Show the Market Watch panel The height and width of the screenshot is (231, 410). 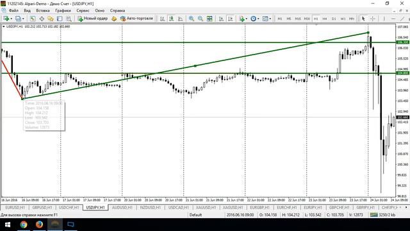(33, 19)
